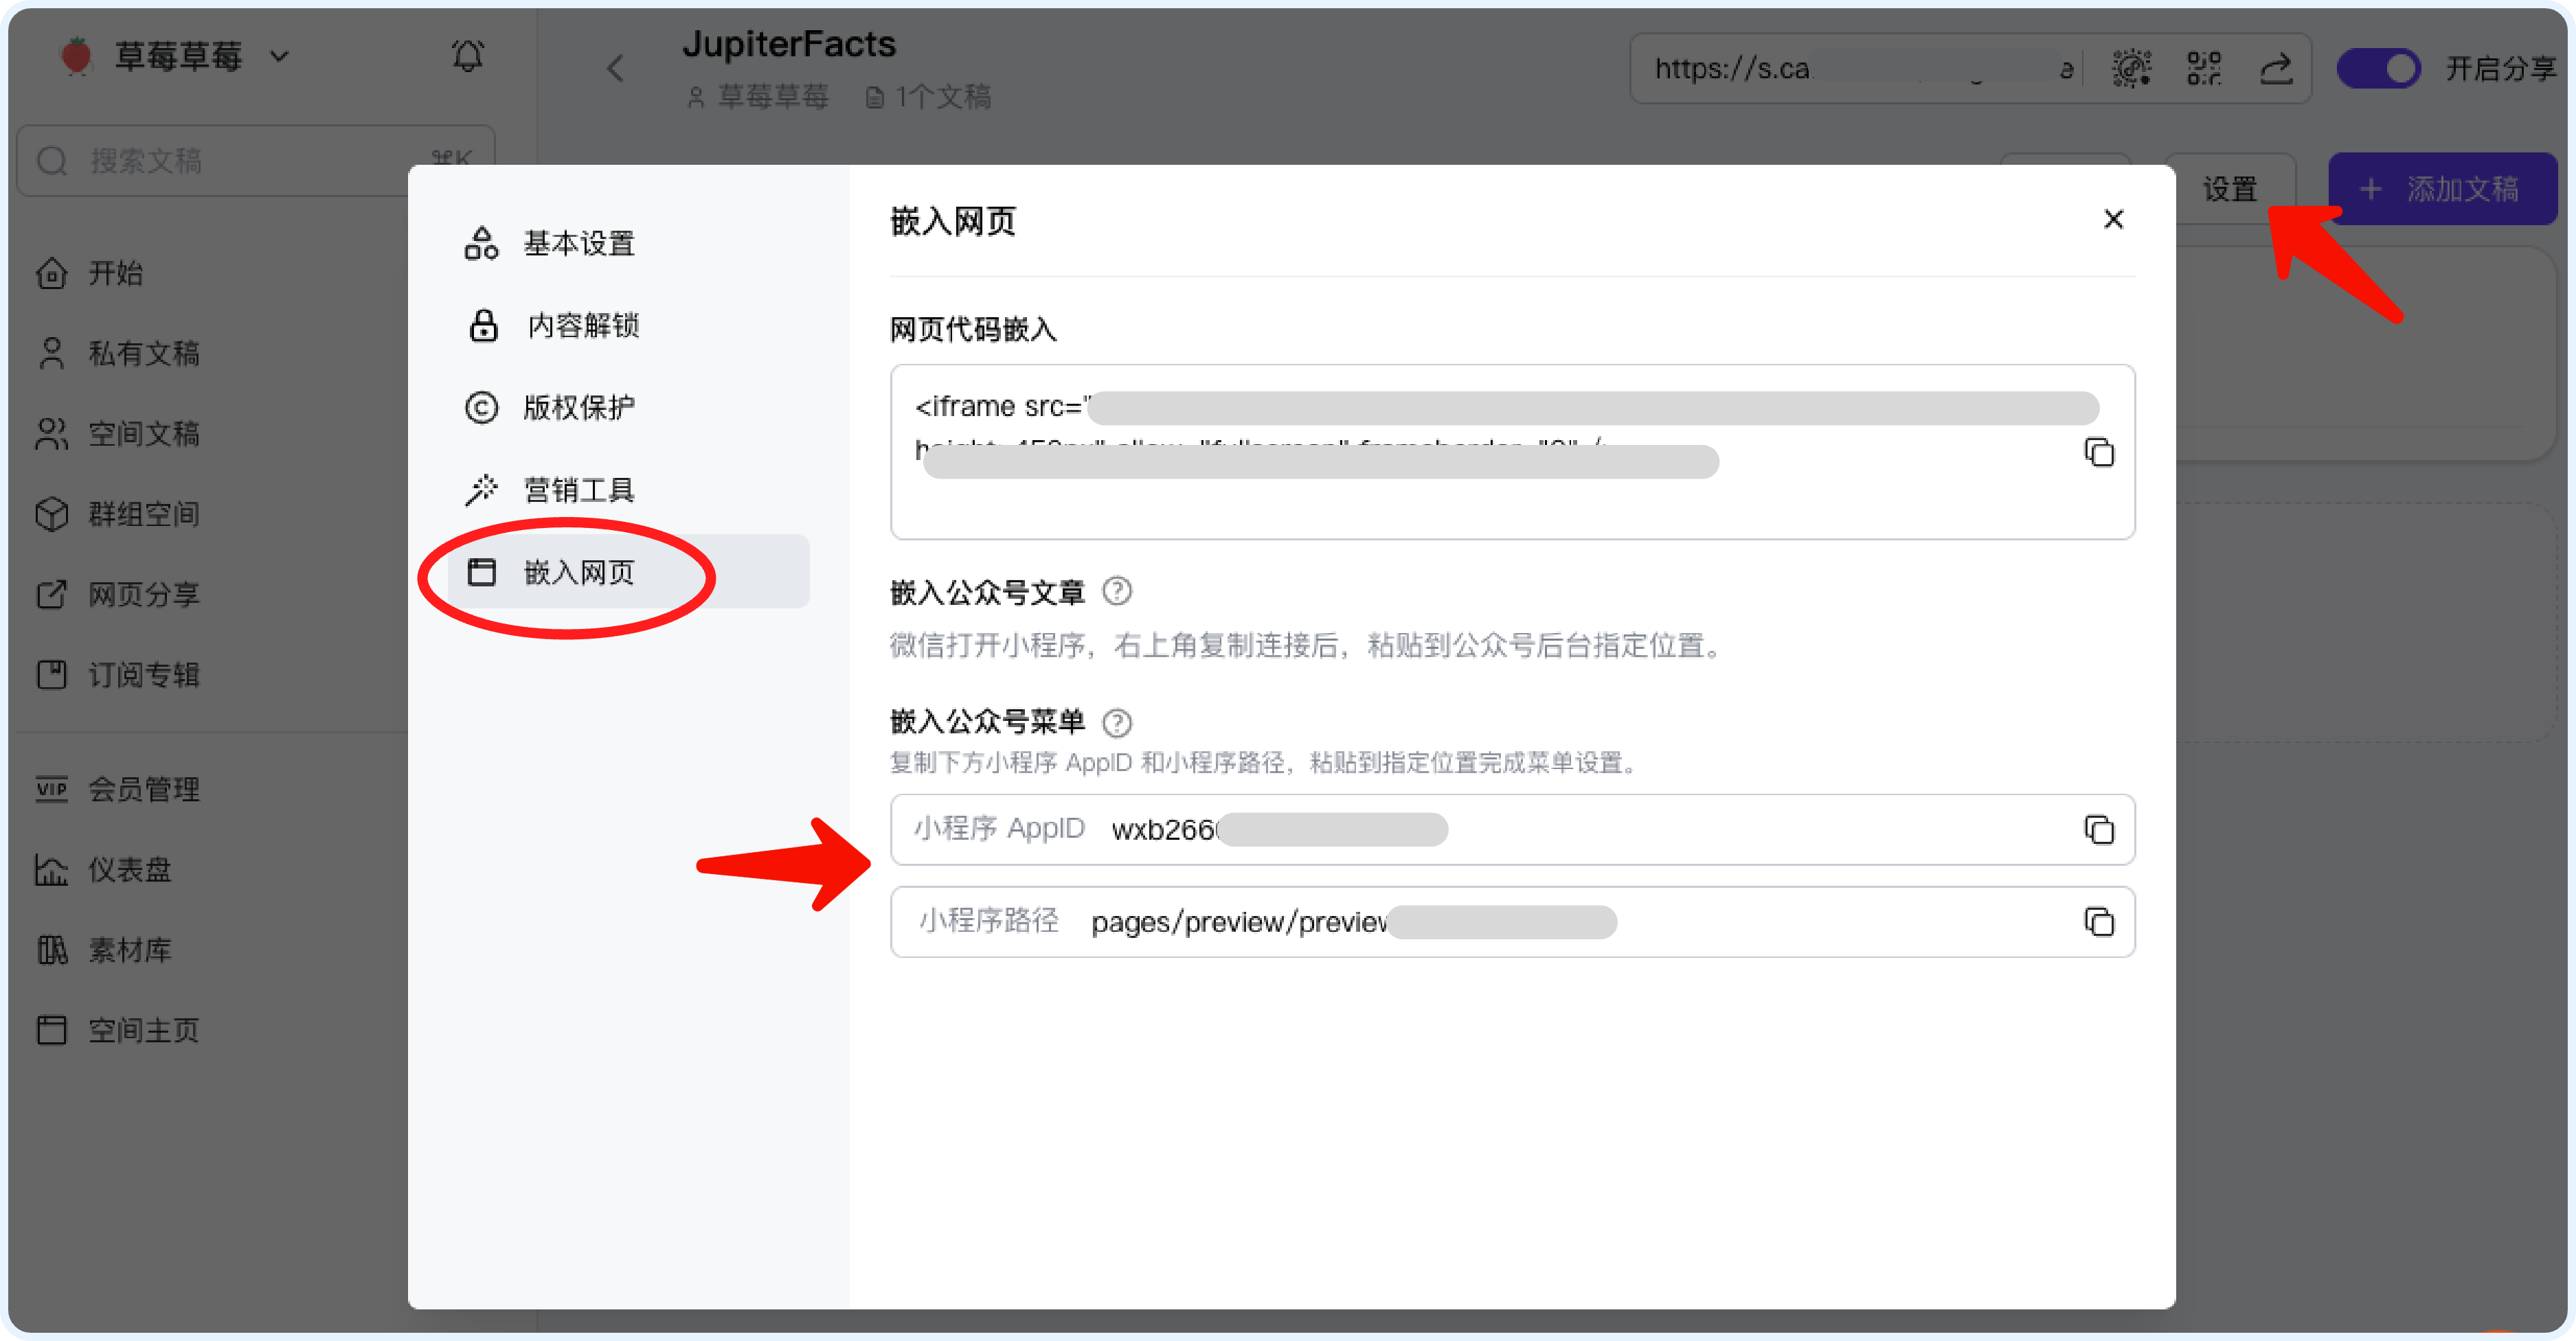
Task: Click the share arrow icon
Action: [2276, 69]
